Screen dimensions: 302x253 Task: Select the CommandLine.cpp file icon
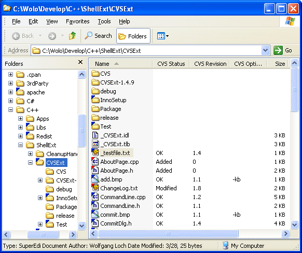(x=95, y=196)
